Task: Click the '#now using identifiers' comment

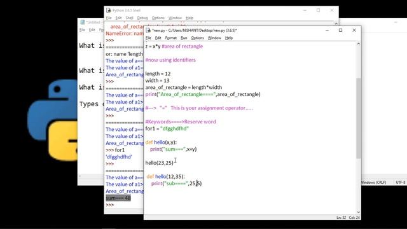Action: point(170,60)
